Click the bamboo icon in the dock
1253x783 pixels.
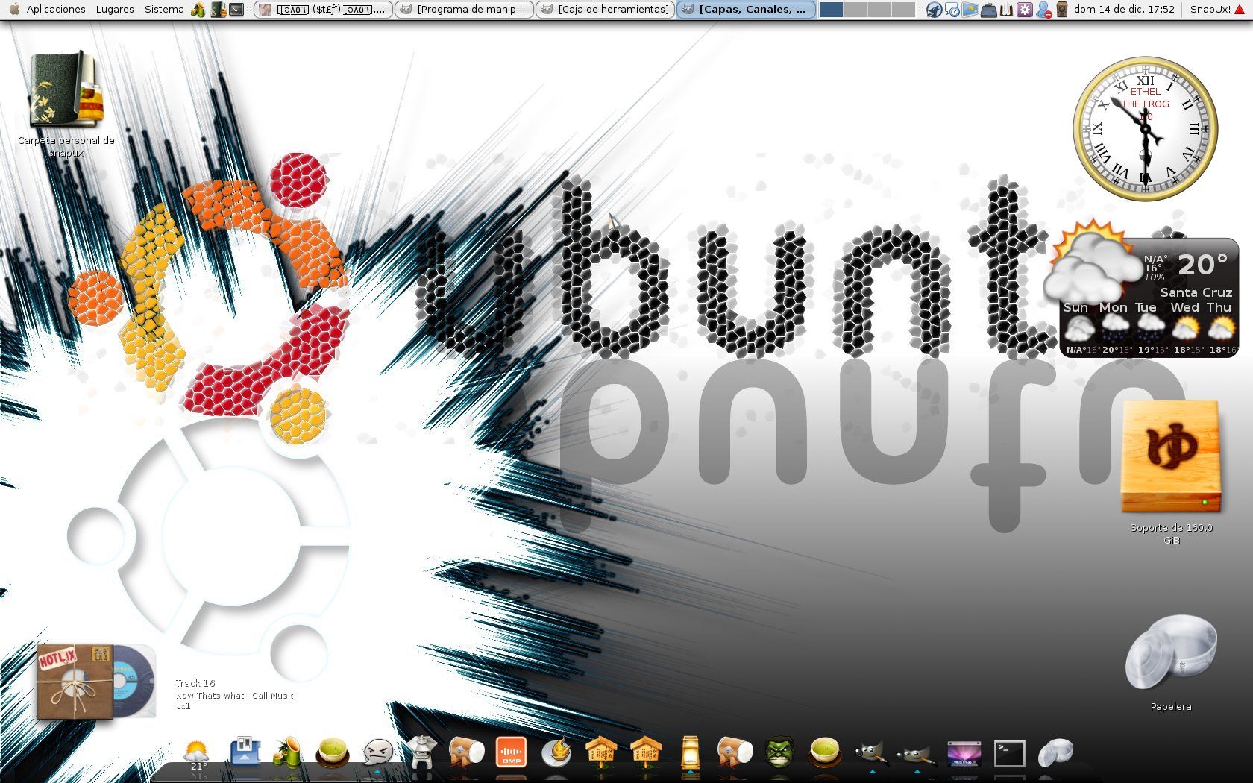287,752
